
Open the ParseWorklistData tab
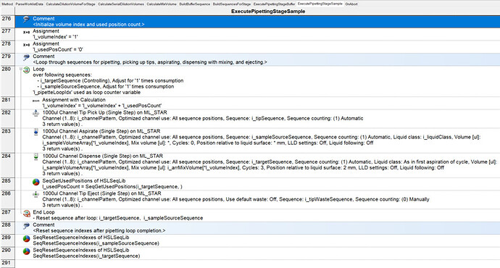29,4
